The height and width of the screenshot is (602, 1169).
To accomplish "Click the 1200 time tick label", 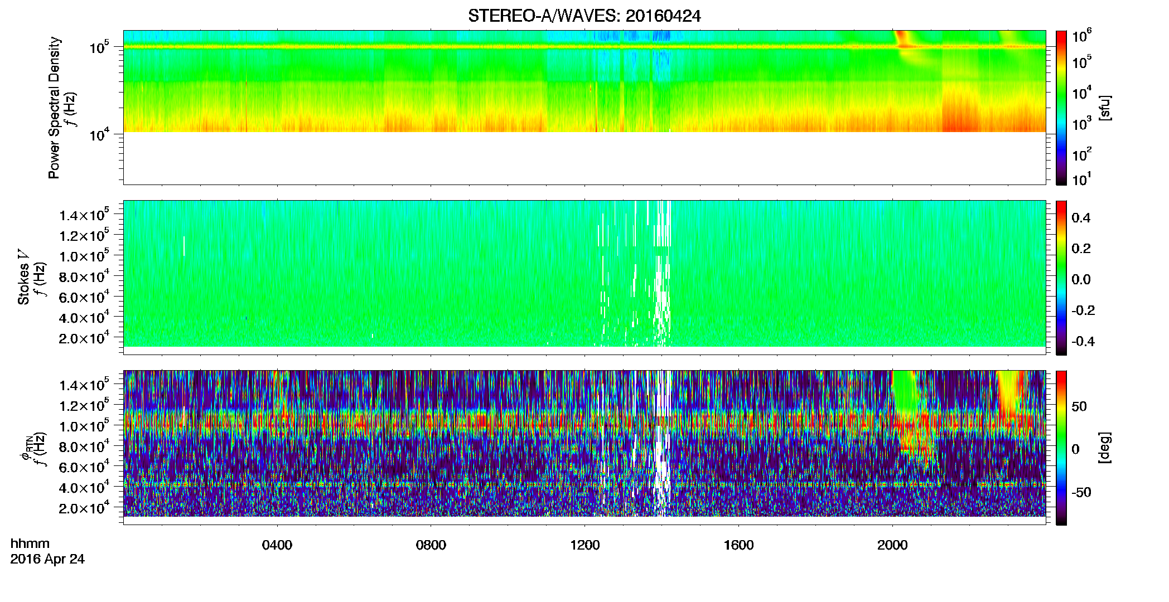I will click(584, 545).
